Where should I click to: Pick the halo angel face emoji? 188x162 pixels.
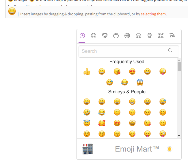(87, 123)
